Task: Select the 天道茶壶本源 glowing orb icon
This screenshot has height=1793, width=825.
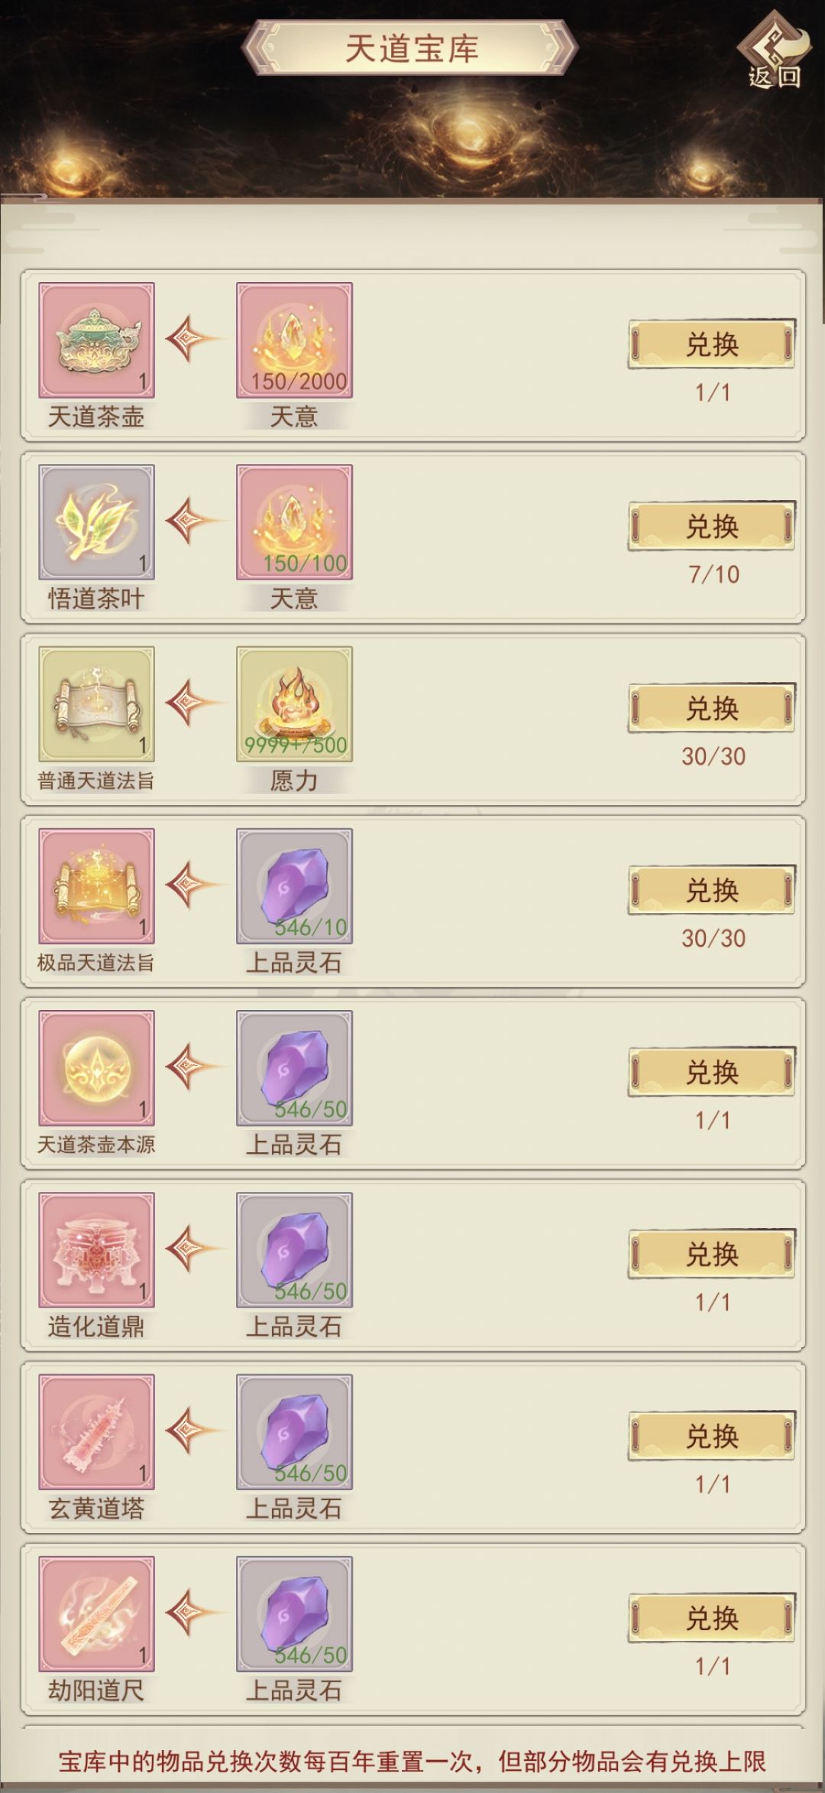Action: [x=97, y=1068]
